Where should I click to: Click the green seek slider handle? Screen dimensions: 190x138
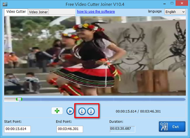(x=19, y=99)
